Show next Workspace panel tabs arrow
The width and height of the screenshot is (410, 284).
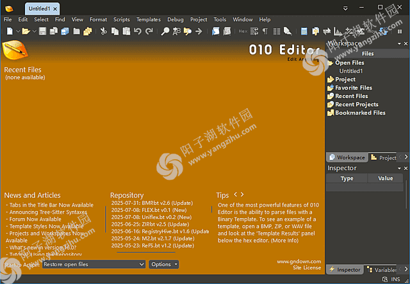click(x=406, y=157)
